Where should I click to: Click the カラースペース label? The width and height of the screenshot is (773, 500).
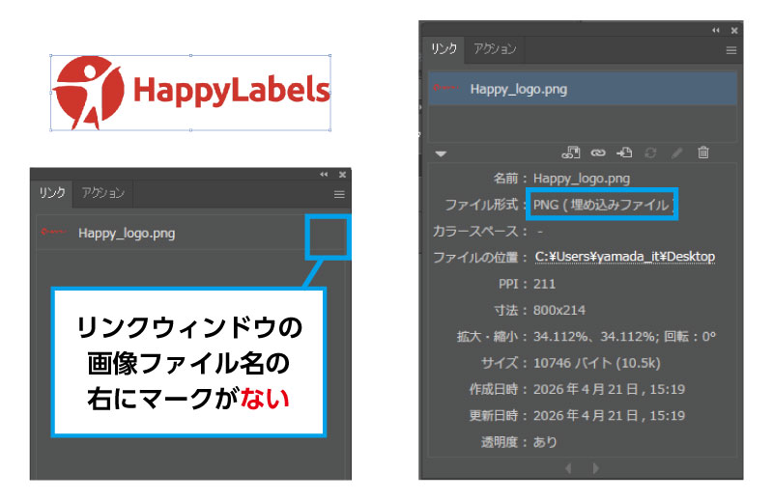tap(475, 231)
